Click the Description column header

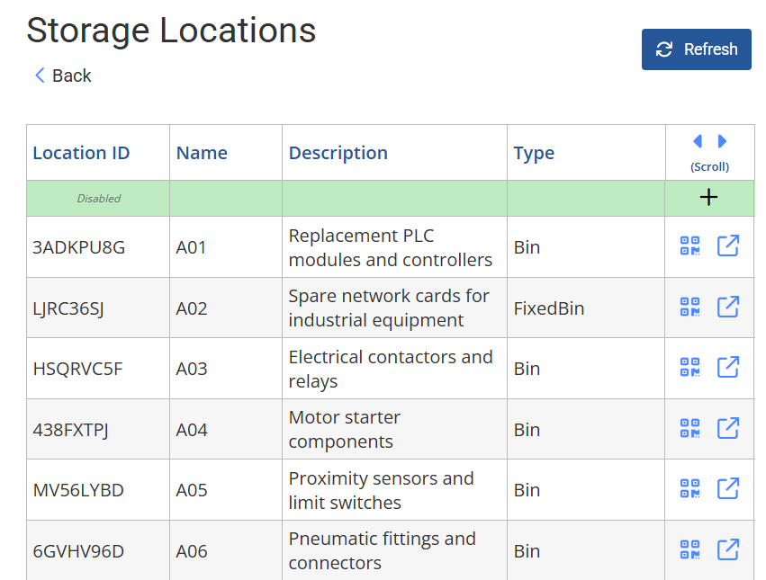click(x=338, y=153)
